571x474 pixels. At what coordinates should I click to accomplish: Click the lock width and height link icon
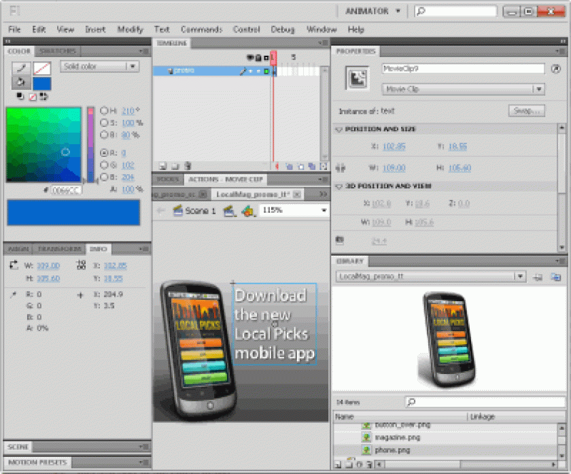click(340, 168)
